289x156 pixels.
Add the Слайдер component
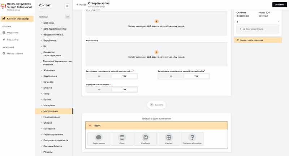coord(146,139)
